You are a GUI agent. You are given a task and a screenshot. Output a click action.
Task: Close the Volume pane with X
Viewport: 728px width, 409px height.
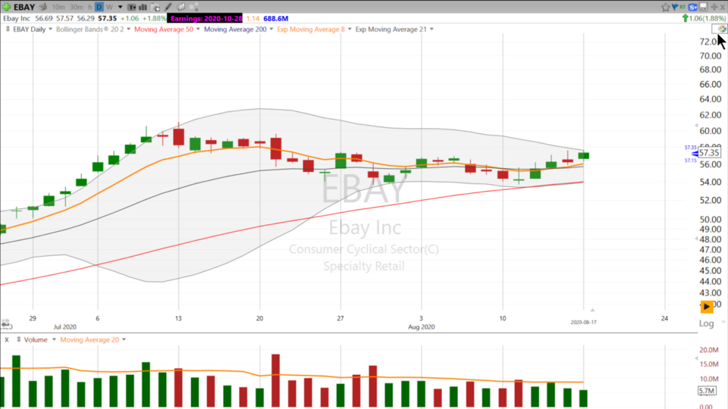point(6,340)
